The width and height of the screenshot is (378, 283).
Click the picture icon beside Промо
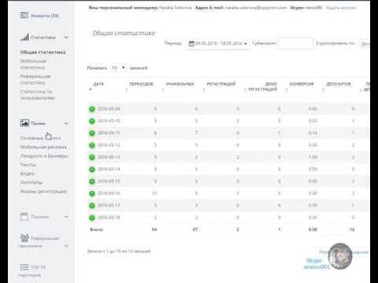pos(24,123)
